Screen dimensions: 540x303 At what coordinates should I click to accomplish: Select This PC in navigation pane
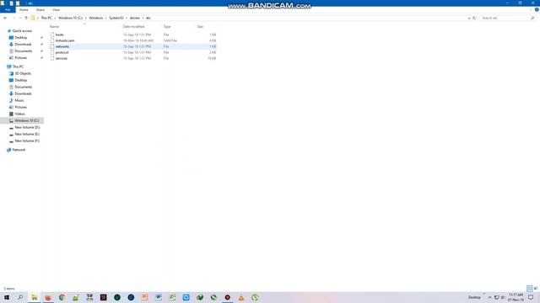click(x=19, y=66)
